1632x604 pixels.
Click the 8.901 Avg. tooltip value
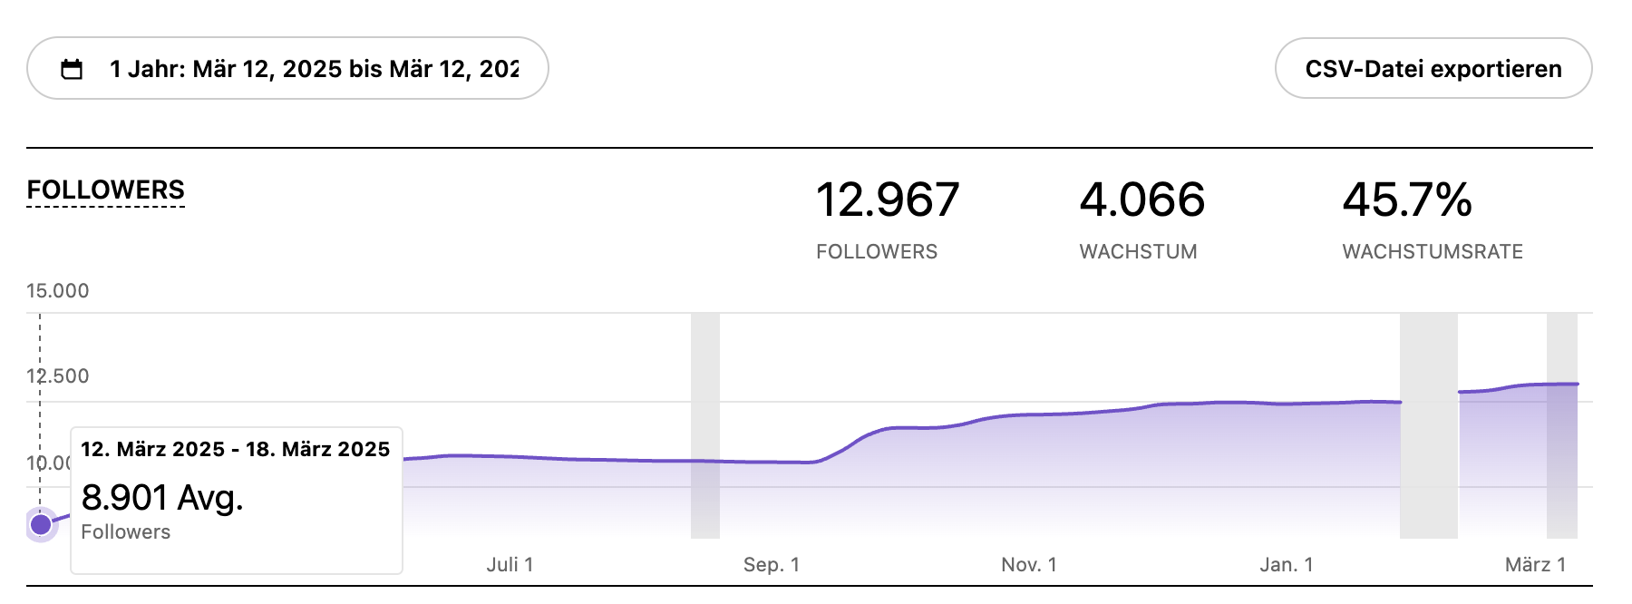pos(162,498)
